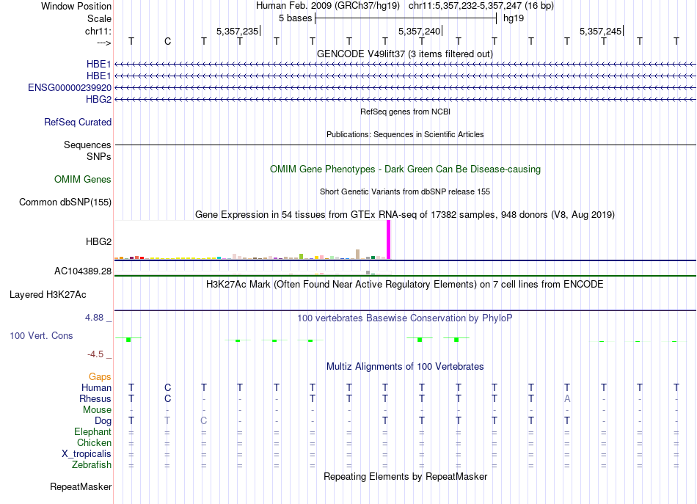Click the A base in the Rhesus alignment row
This screenshot has width=697, height=504.
point(567,399)
